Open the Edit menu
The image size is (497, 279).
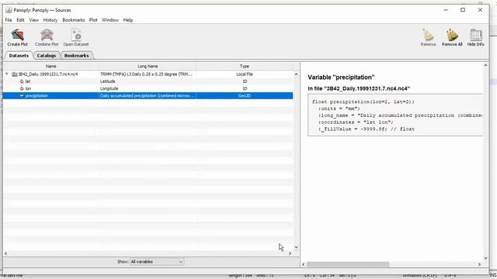point(20,20)
